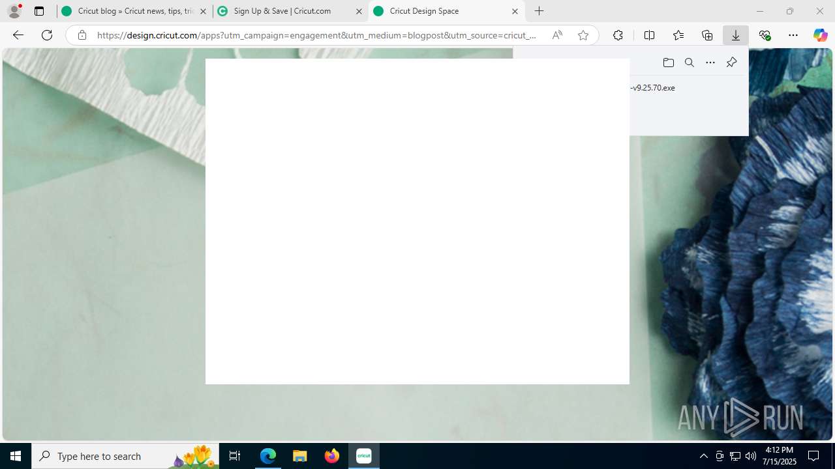Open File Explorer on taskbar
Screen dimensions: 835x469
pyautogui.click(x=299, y=456)
